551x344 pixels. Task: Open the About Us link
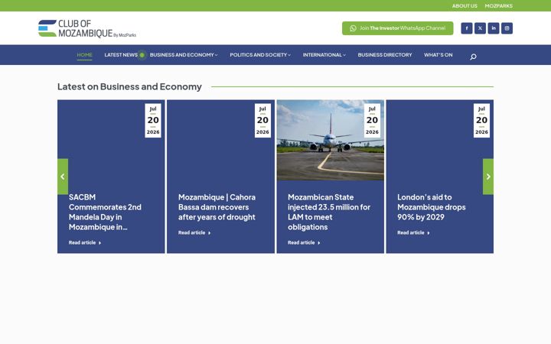tap(465, 6)
